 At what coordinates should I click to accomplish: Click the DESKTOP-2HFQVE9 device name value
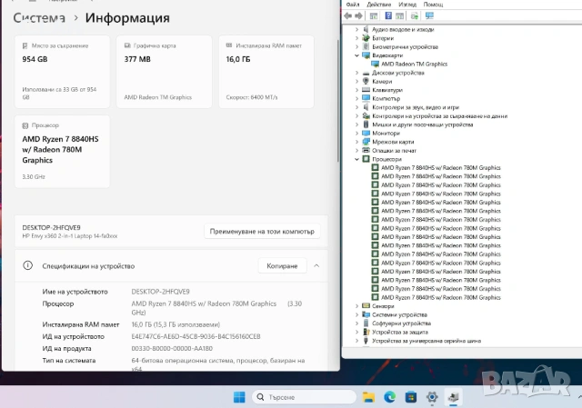[160, 292]
